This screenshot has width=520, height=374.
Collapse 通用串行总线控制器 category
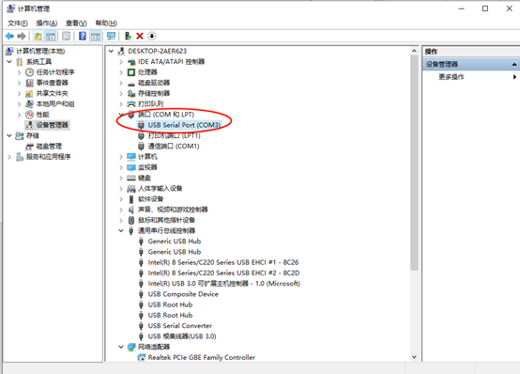[x=121, y=230]
